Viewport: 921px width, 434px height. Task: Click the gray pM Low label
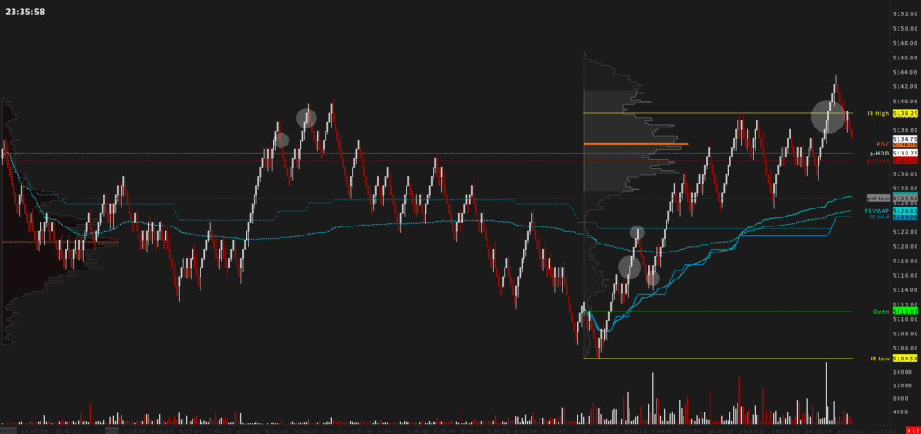tap(879, 199)
